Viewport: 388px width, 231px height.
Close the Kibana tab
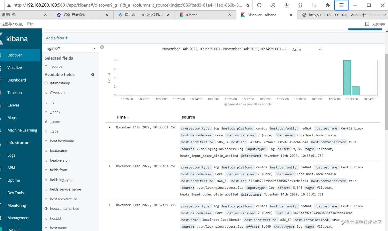(229, 15)
